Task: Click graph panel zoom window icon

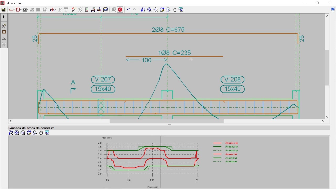Action: click(x=35, y=133)
